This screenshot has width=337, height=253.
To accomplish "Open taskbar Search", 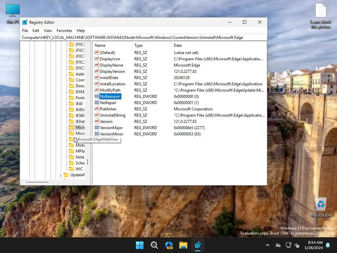I will pyautogui.click(x=154, y=245).
